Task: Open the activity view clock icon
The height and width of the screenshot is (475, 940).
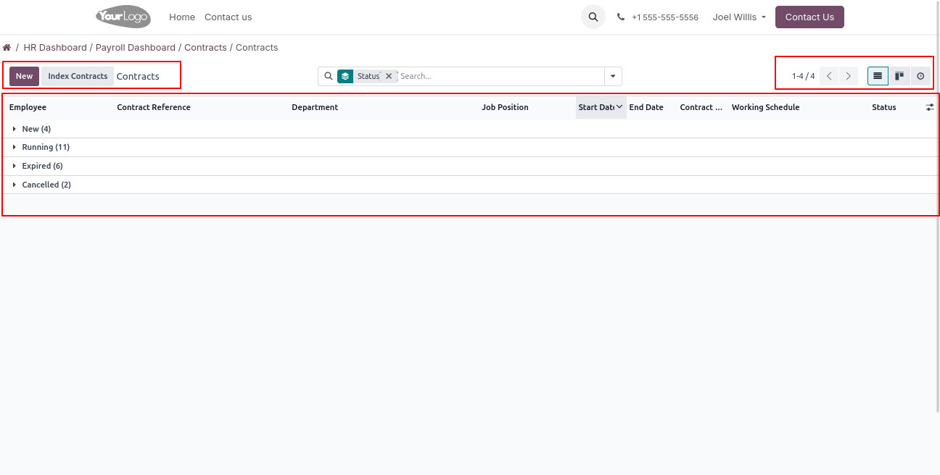Action: pos(920,76)
